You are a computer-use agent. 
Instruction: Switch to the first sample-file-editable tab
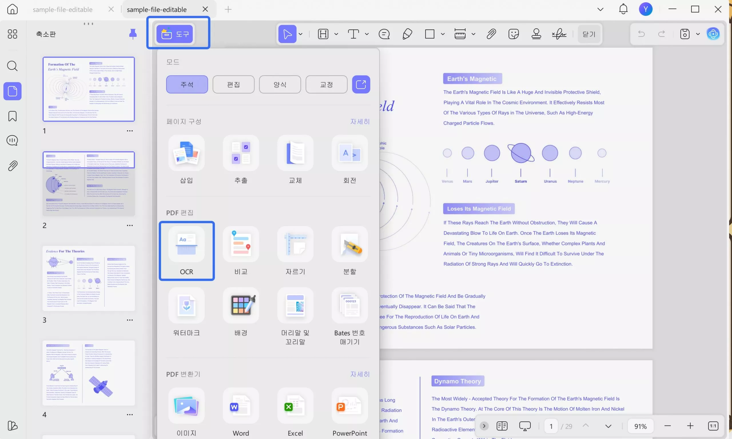coord(63,9)
